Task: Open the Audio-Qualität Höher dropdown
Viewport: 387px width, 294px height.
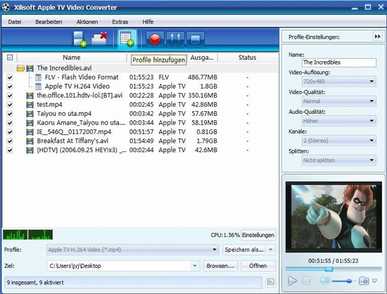Action: [339, 121]
